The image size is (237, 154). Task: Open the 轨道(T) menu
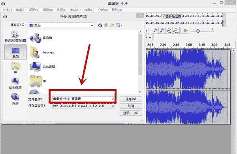point(61,10)
